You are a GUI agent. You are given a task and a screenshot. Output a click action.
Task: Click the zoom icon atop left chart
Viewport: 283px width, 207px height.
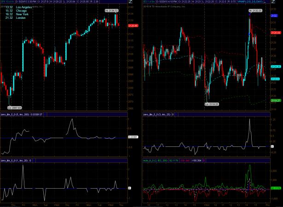[131, 3]
